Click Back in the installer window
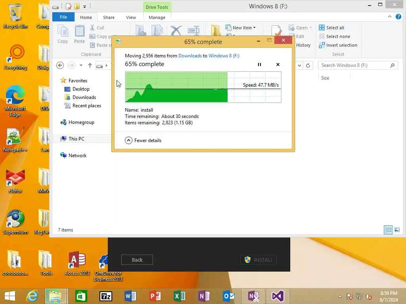Image resolution: width=406 pixels, height=304 pixels. coord(137,260)
